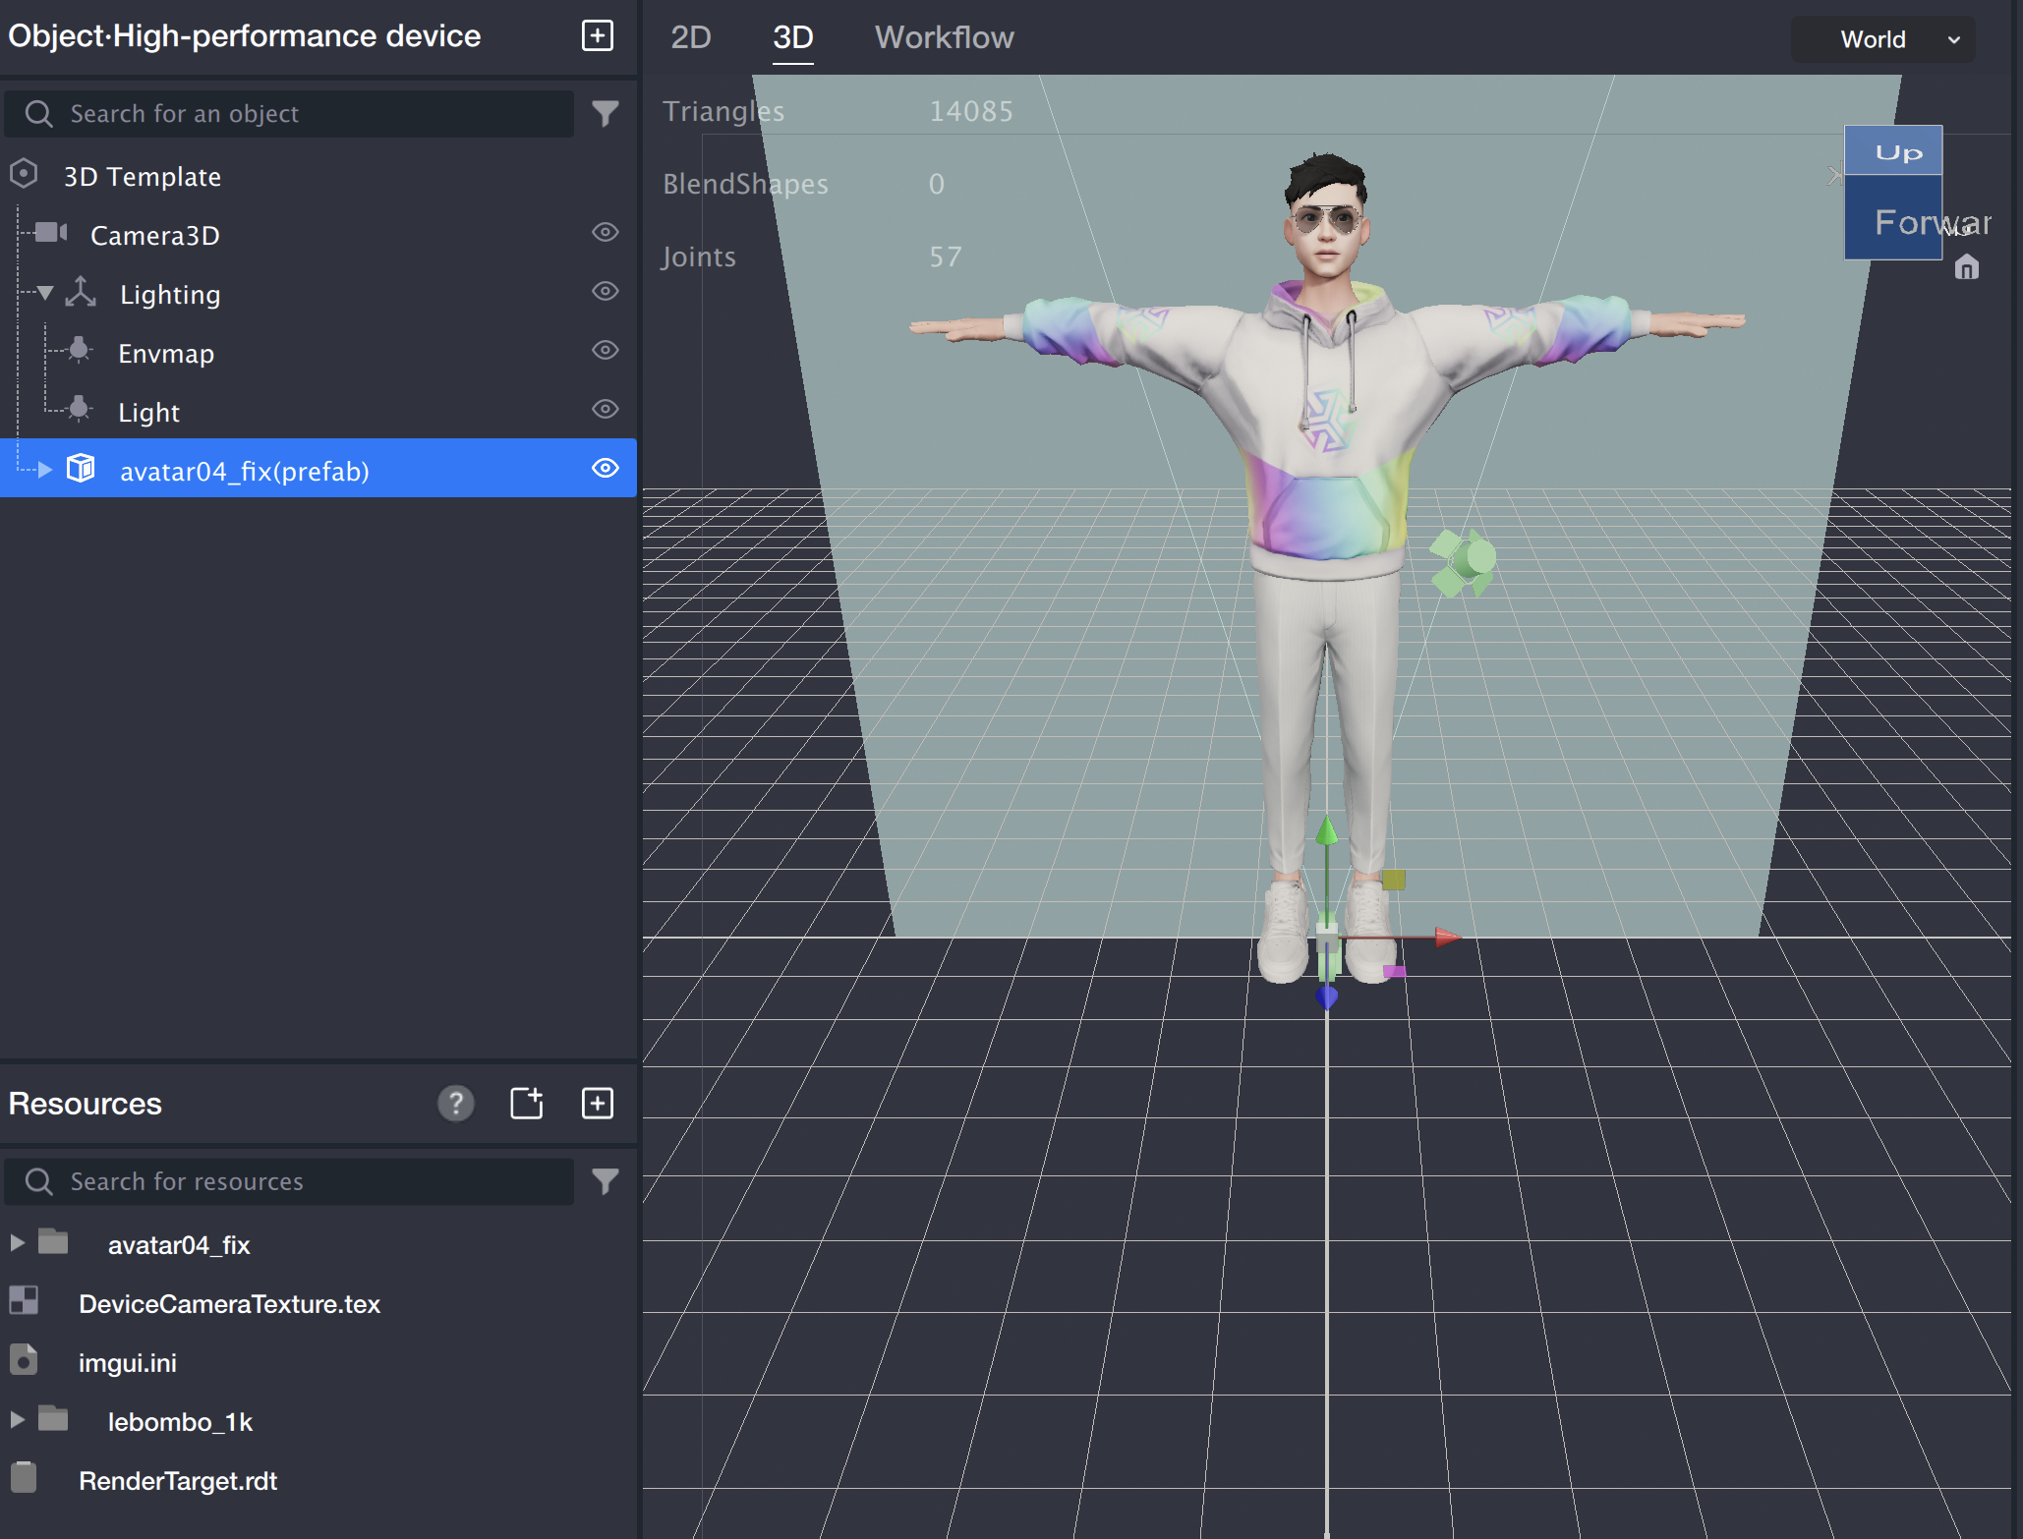Click add resource plus icon

point(598,1103)
